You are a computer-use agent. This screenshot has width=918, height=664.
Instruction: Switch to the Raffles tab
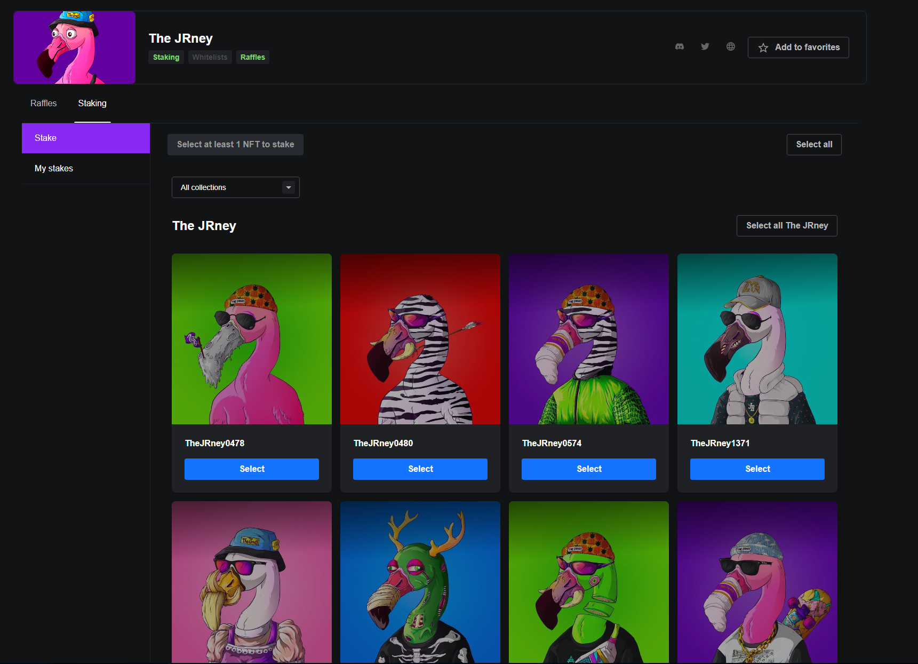coord(43,104)
